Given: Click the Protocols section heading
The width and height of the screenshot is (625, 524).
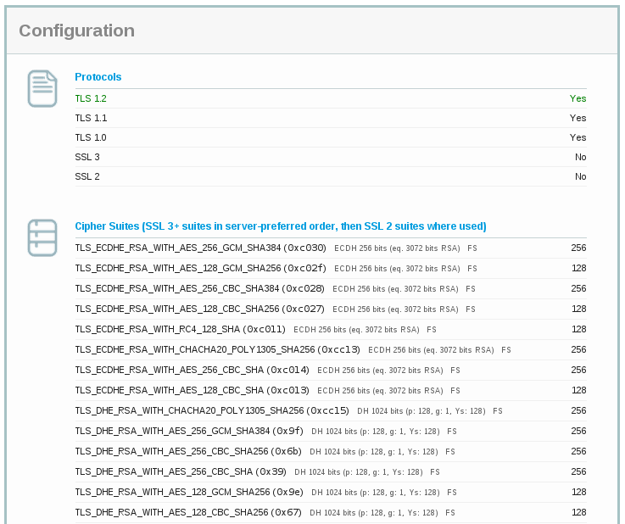Looking at the screenshot, I should pyautogui.click(x=98, y=77).
